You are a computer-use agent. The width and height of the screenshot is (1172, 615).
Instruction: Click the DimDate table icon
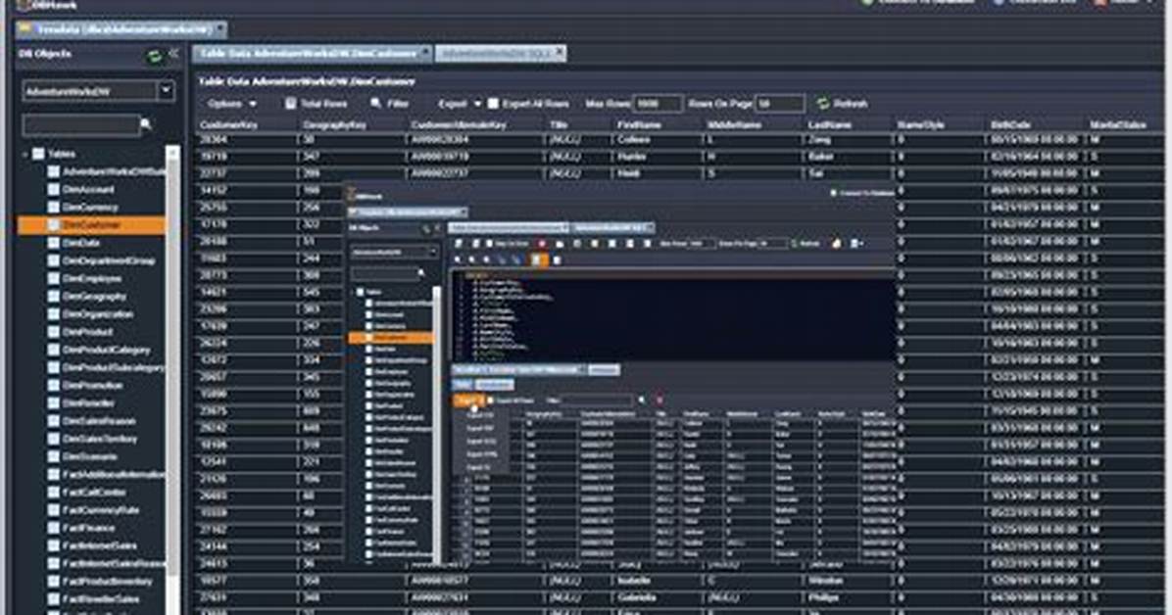[54, 243]
